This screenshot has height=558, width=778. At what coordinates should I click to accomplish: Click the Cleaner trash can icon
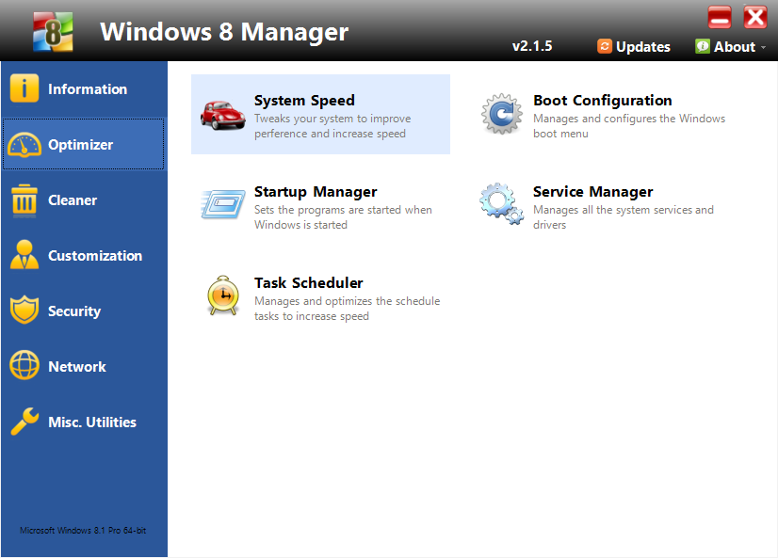[24, 200]
